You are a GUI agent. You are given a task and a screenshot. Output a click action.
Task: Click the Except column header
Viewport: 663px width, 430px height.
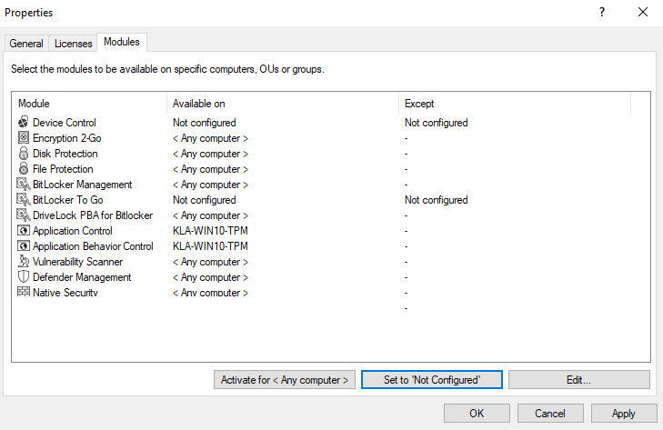pos(514,104)
